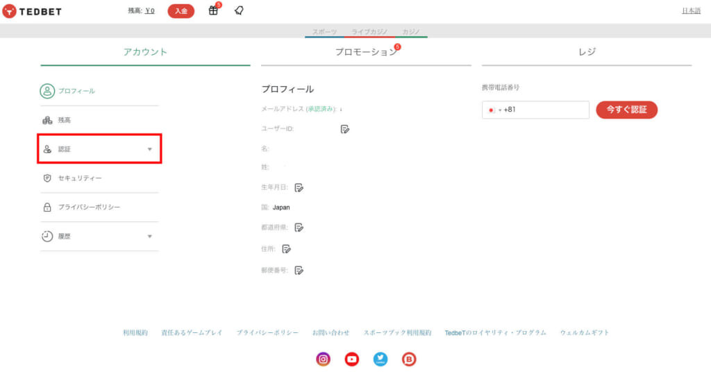Switch to the レジ tab
711x374 pixels.
tap(587, 52)
